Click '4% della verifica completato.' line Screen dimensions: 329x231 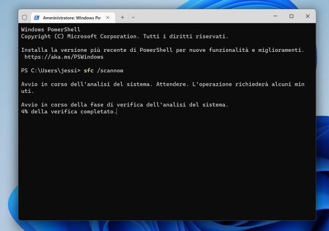(x=69, y=112)
